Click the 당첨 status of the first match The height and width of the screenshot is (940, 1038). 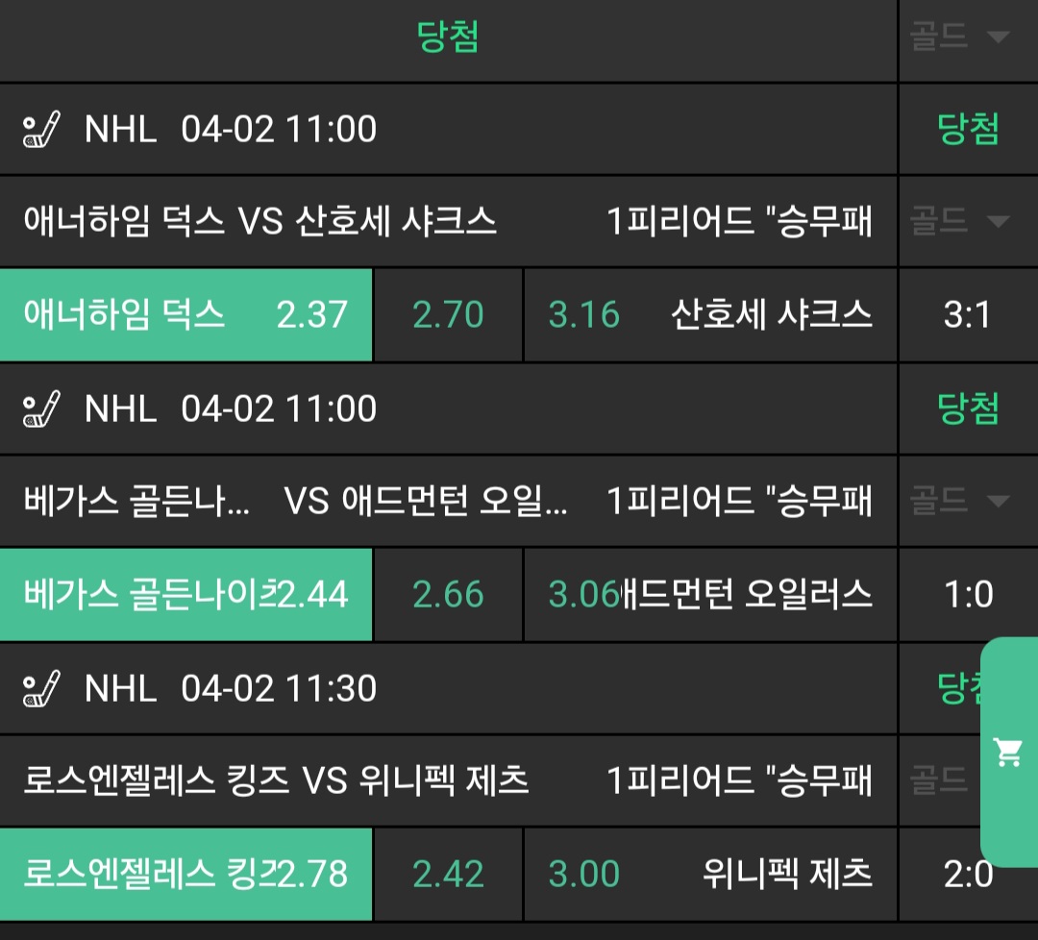[968, 130]
